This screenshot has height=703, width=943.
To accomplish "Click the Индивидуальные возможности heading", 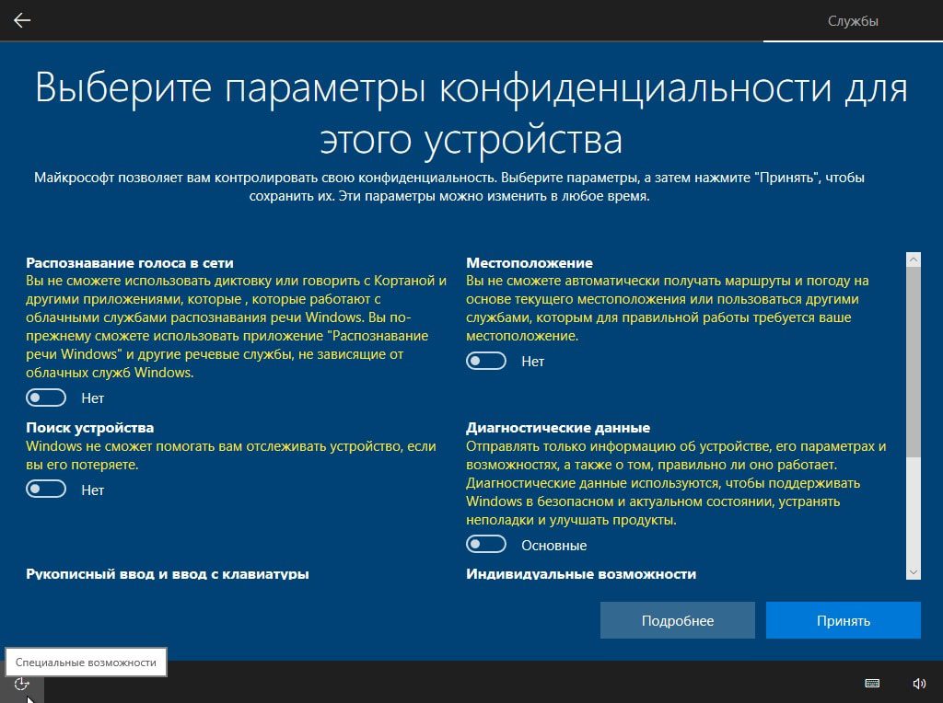I will [581, 573].
